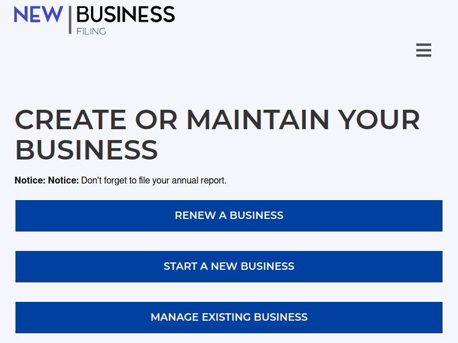Choose Start a New Business
This screenshot has height=343, width=458.
[229, 266]
